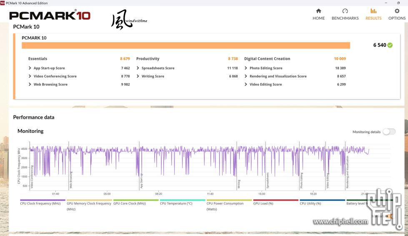Click the PCMark app icon in title bar

point(3,3)
